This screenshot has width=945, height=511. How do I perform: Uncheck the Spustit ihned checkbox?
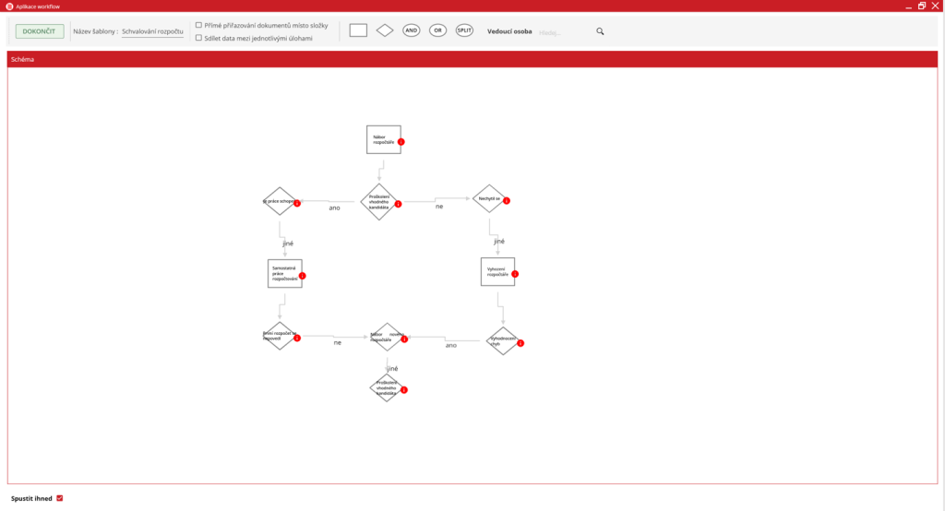click(x=60, y=498)
